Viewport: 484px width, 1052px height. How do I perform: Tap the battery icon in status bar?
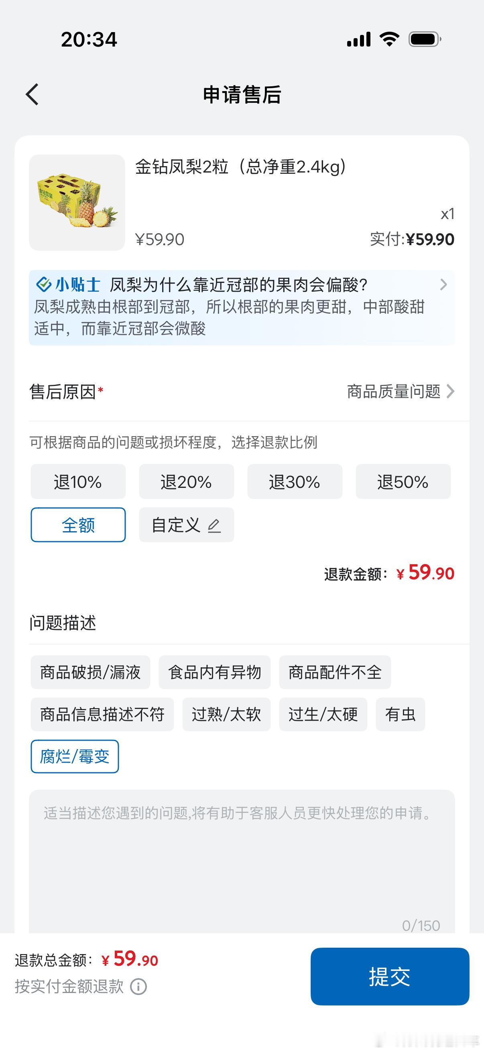coord(425,40)
